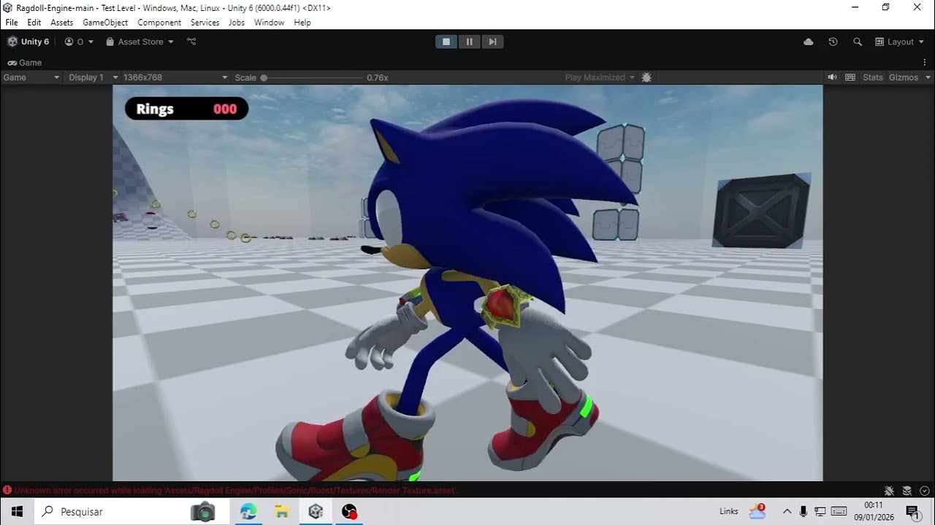The image size is (935, 525).
Task: Open the Assets menu
Action: pos(62,23)
